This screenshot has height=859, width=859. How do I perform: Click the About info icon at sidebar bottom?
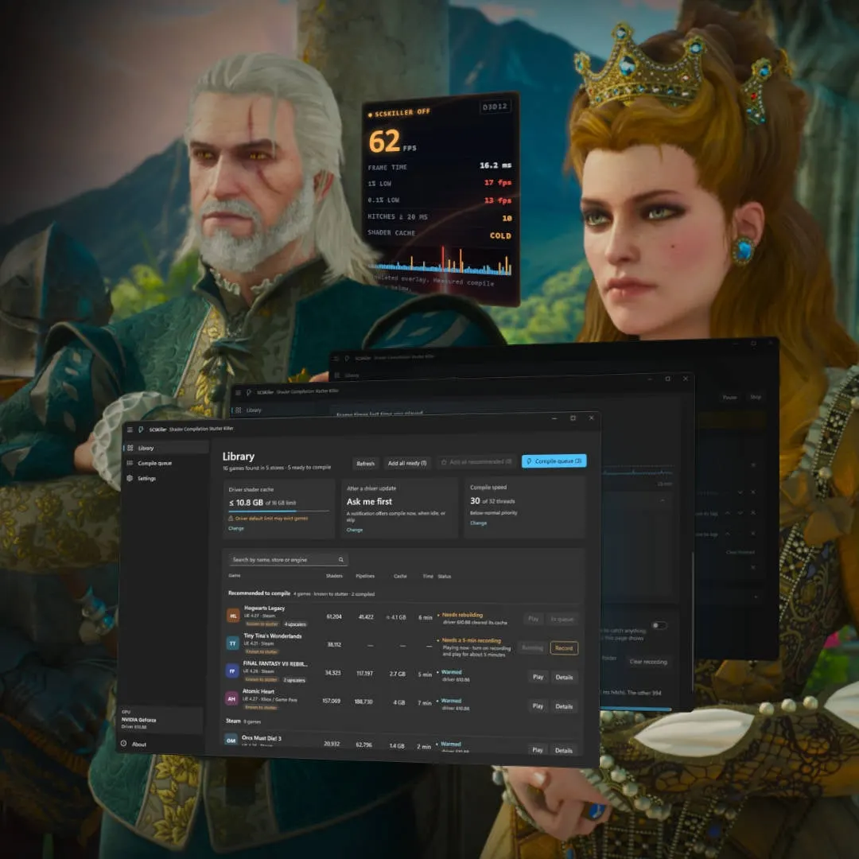pyautogui.click(x=124, y=744)
